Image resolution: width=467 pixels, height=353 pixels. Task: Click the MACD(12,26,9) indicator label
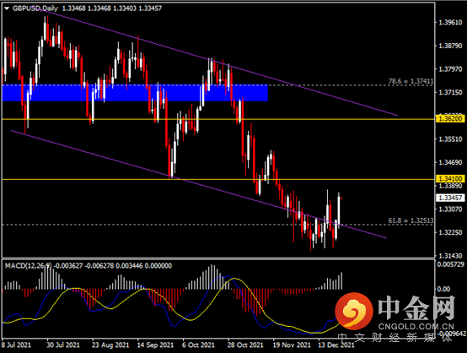[x=29, y=265]
